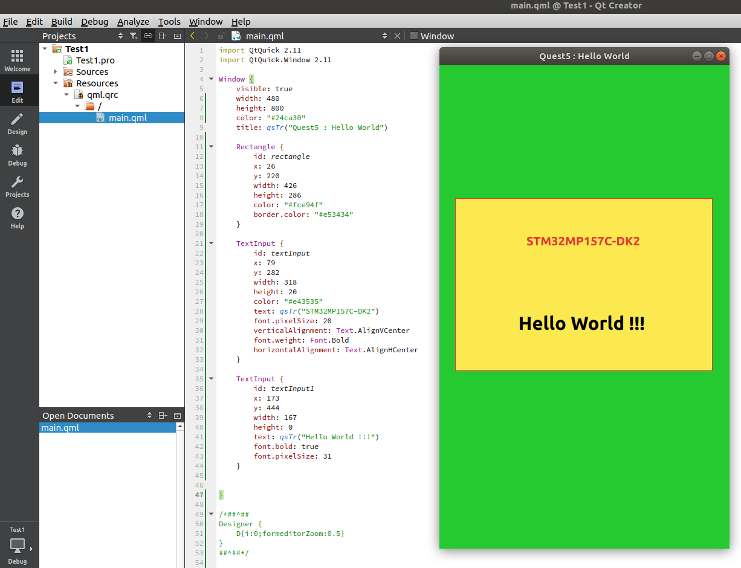Viewport: 741px width, 568px height.
Task: Fold the first TextInput block at line 21
Action: click(x=211, y=243)
